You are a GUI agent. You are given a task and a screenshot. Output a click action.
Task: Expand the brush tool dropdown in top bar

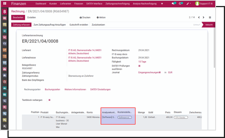[x=189, y=4]
